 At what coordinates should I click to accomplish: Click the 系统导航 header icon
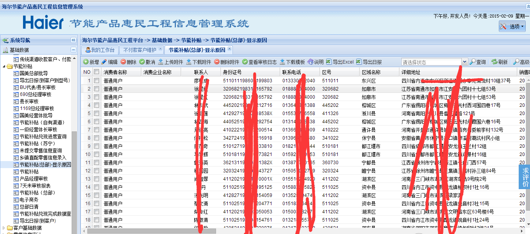tap(5, 40)
